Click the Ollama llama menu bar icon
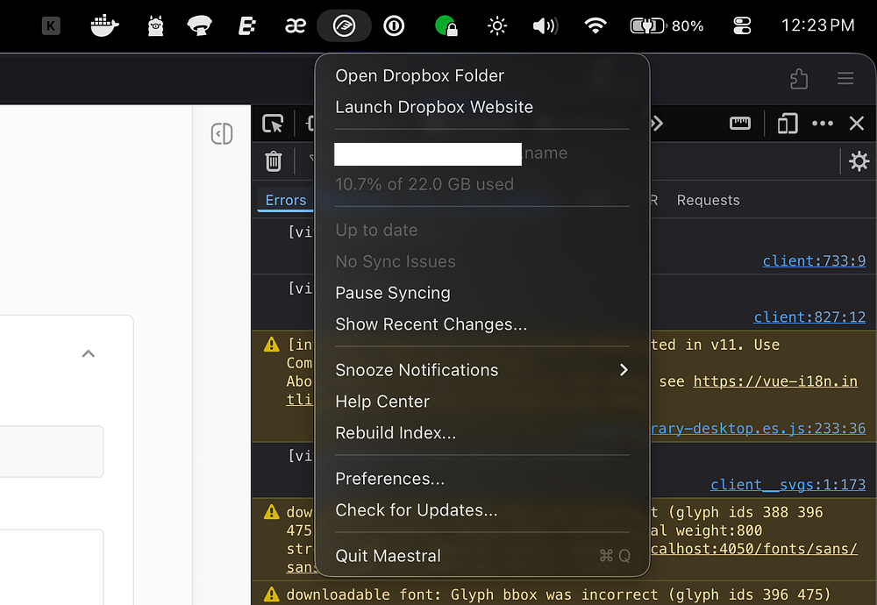This screenshot has height=605, width=877. 155,25
